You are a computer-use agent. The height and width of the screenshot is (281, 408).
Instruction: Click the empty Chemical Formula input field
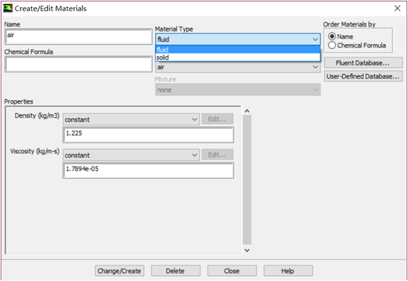pyautogui.click(x=78, y=64)
